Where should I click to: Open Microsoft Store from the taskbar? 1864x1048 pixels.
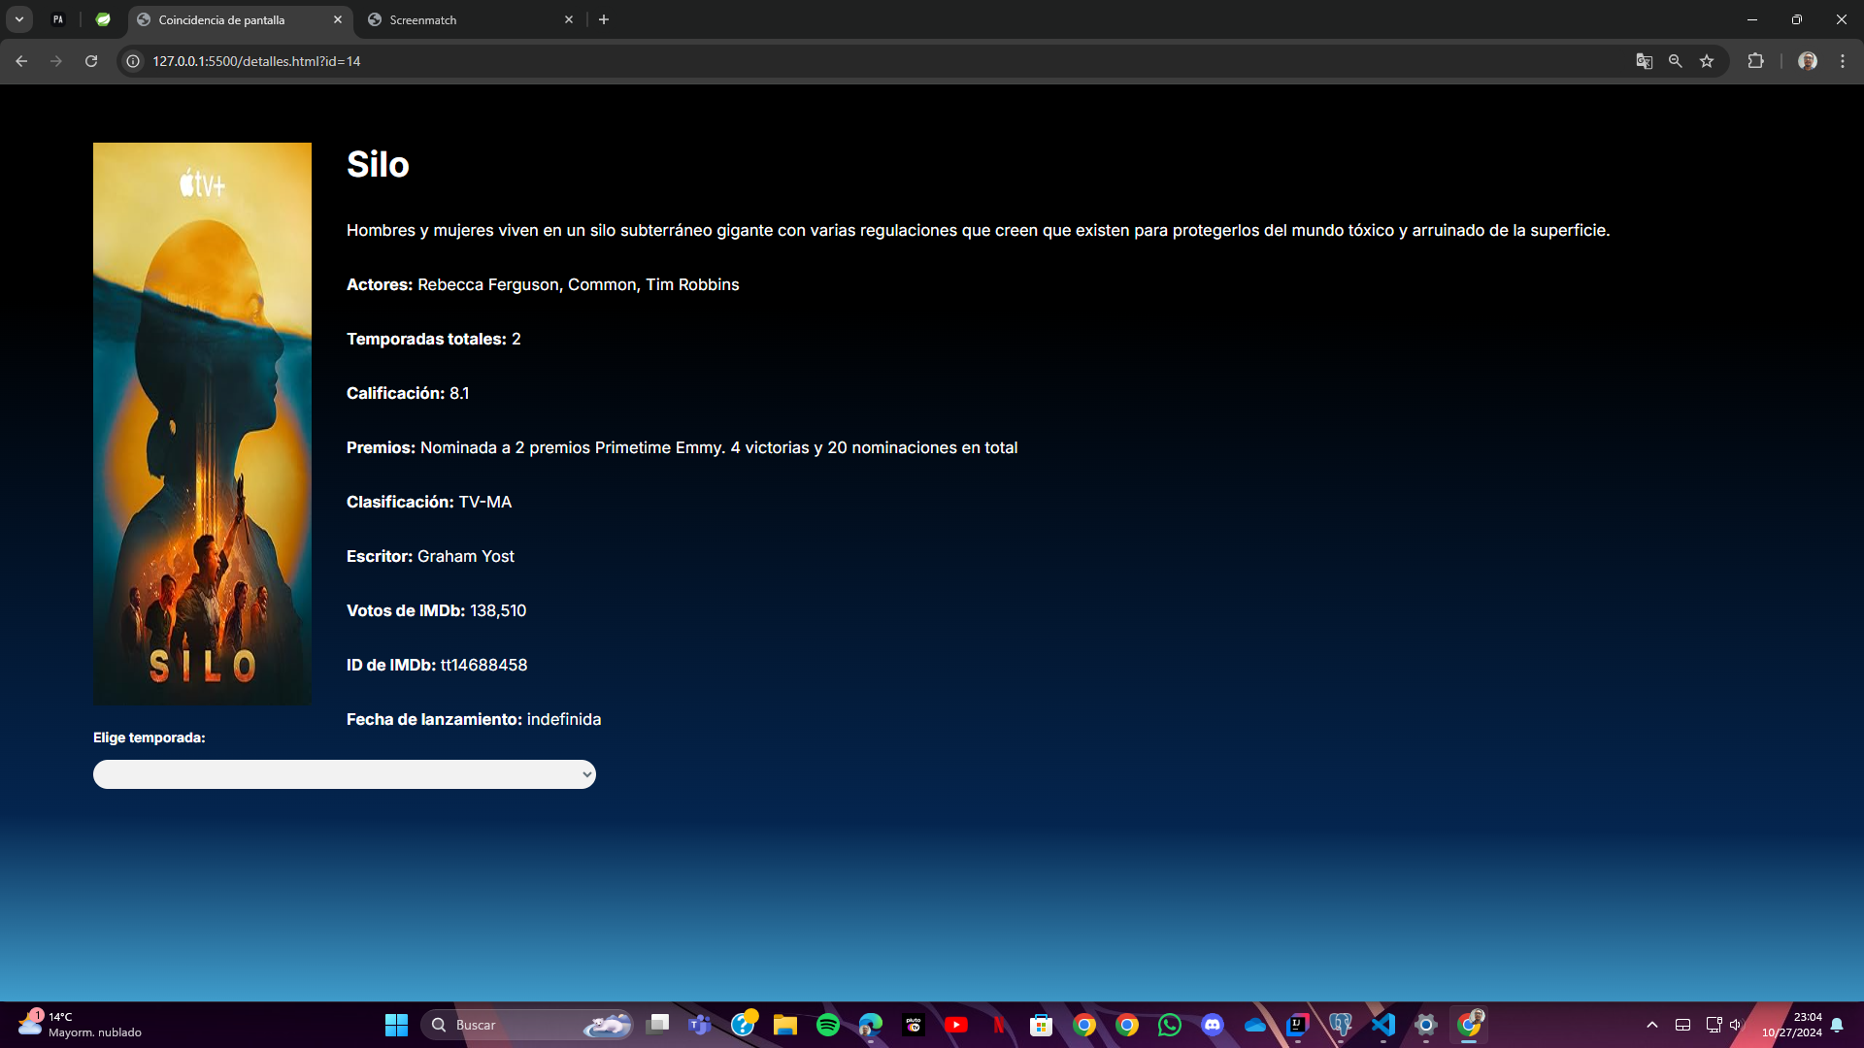tap(1042, 1025)
